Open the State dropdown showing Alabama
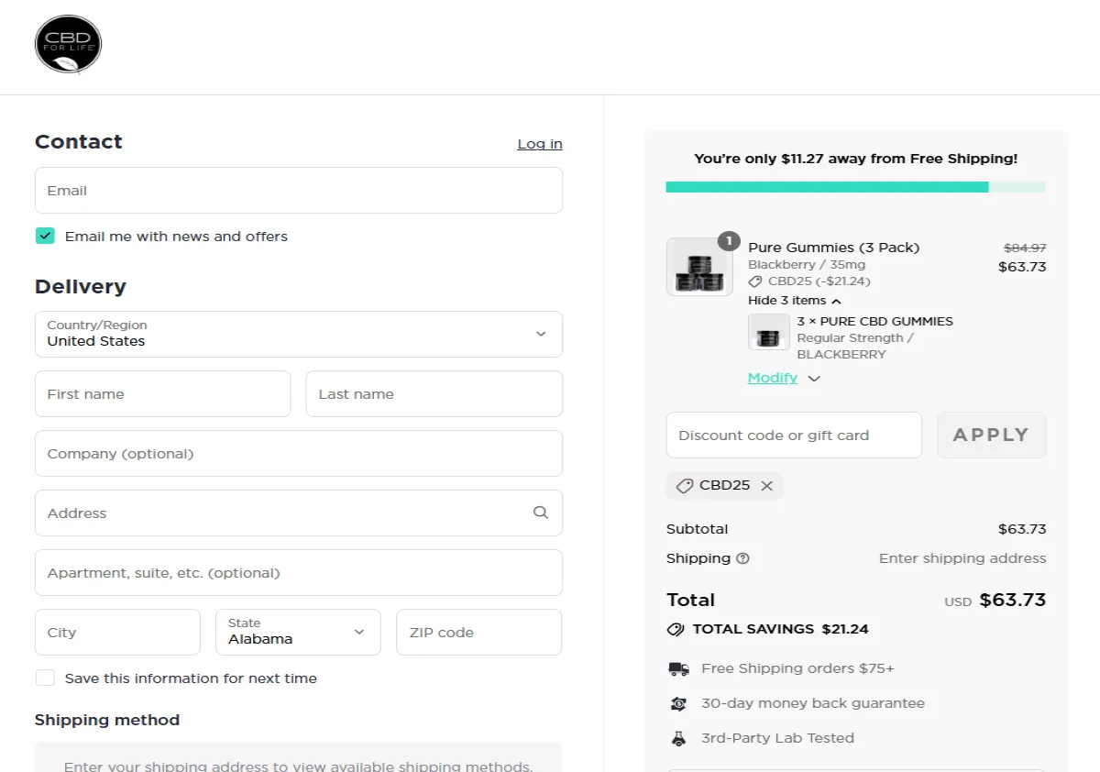This screenshot has width=1100, height=772. (298, 632)
